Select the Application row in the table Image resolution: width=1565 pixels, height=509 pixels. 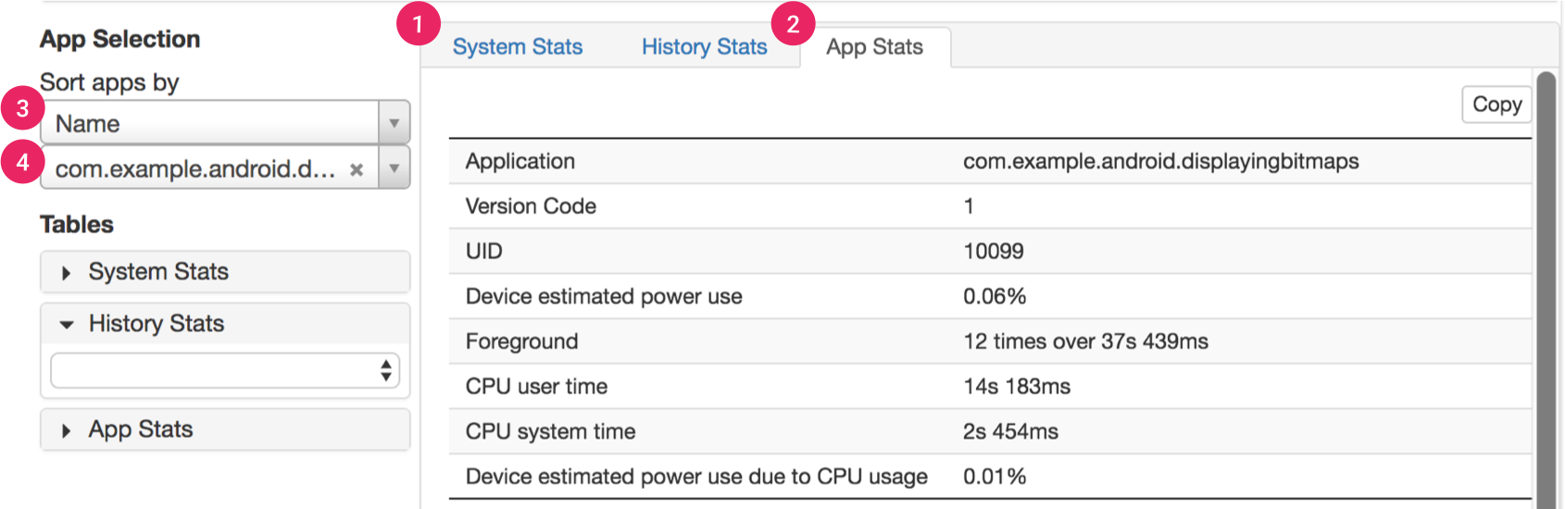pyautogui.click(x=989, y=161)
